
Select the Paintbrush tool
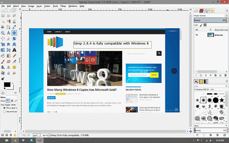click(x=3, y=61)
